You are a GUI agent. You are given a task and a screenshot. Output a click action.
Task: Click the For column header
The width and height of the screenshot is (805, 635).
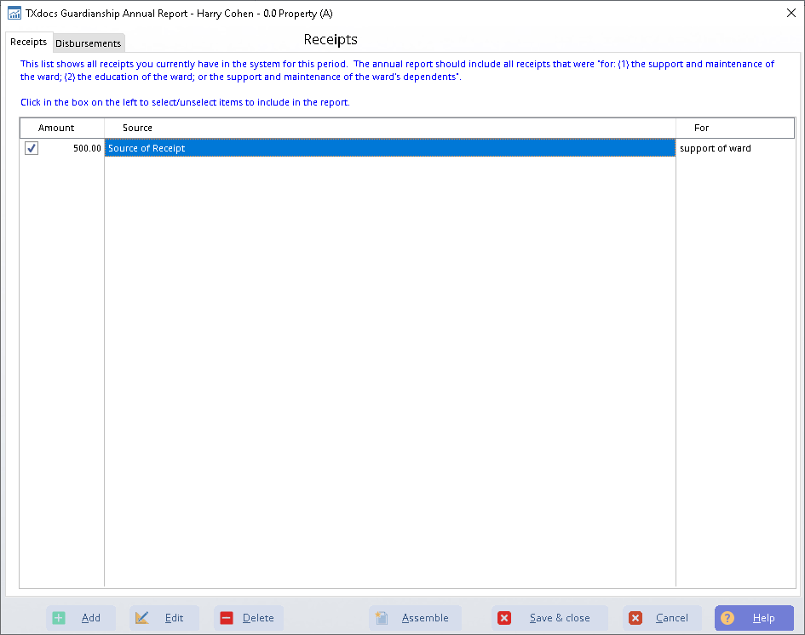701,128
